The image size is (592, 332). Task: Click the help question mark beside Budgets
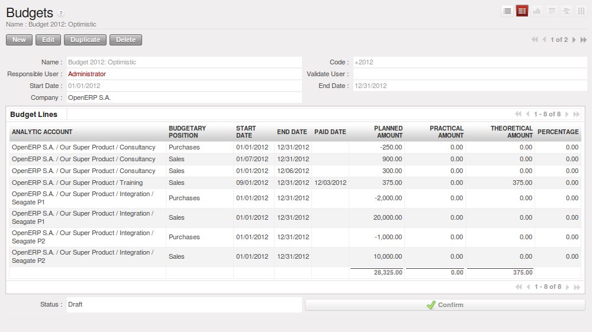[x=61, y=14]
